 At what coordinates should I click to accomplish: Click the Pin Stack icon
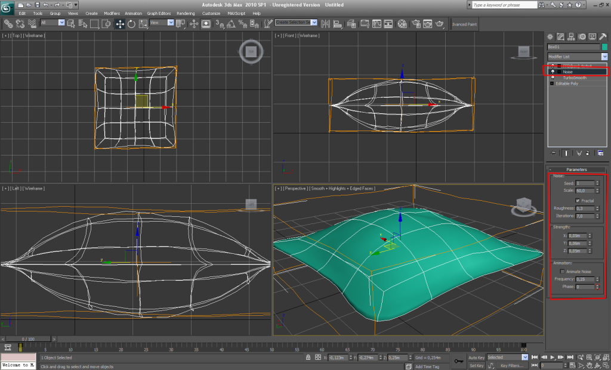click(553, 153)
